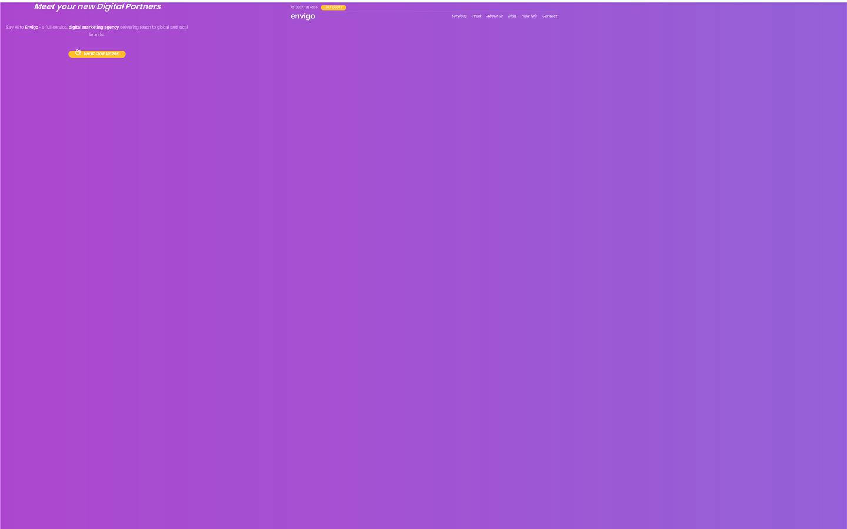Click the envigo logo
Viewport: 847px width, 529px height.
(x=302, y=16)
